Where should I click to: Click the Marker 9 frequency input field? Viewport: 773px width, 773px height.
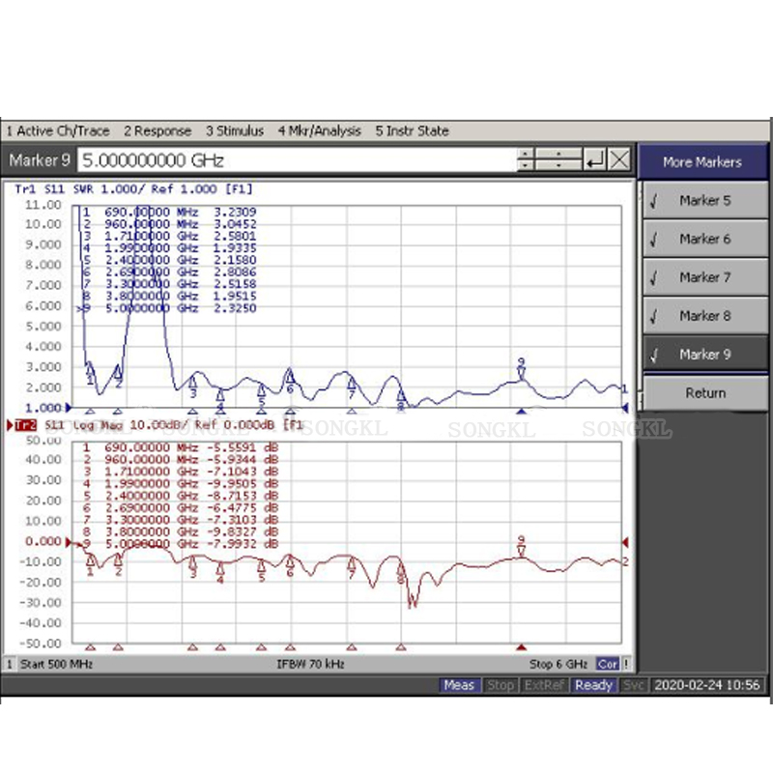click(297, 160)
